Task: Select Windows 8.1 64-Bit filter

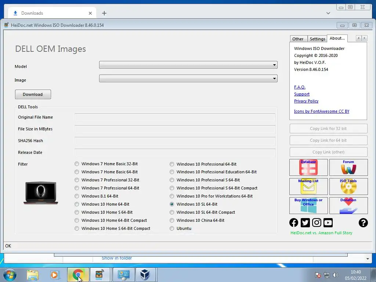Action: click(77, 196)
